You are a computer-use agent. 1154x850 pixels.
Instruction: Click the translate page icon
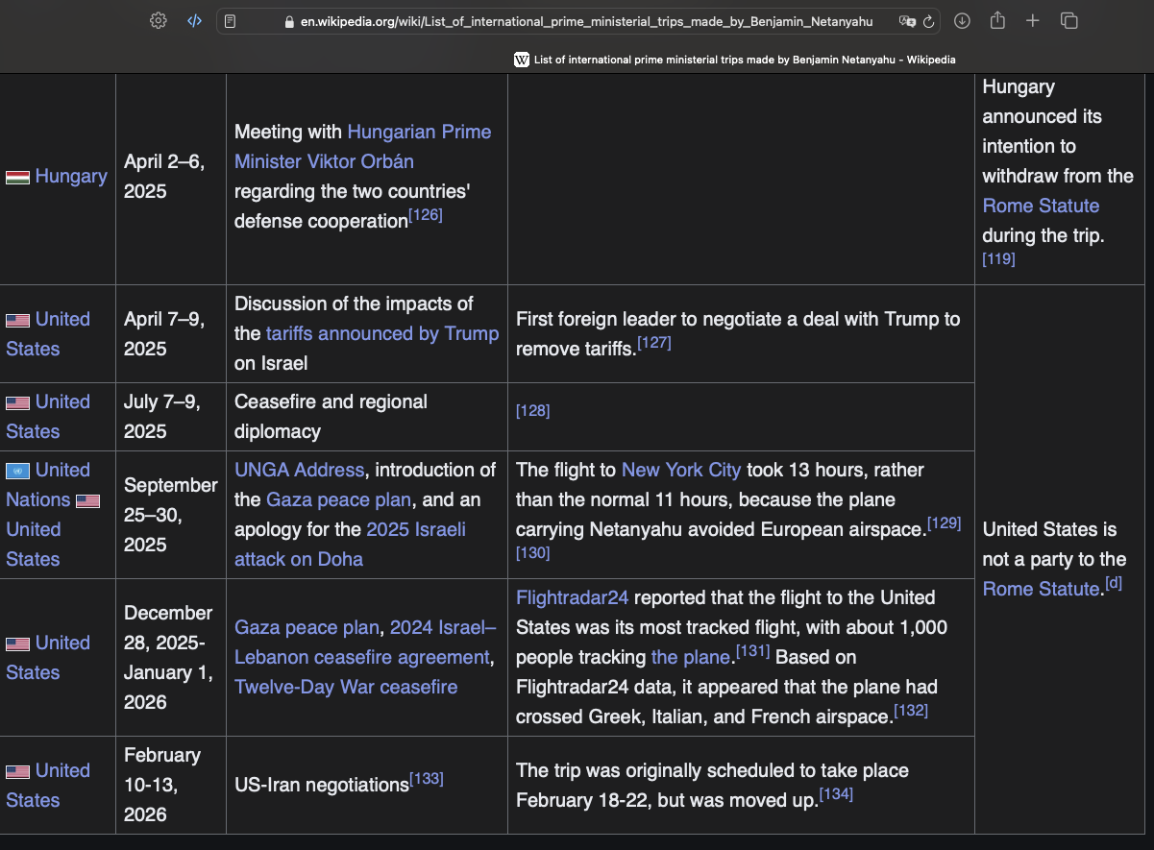tap(907, 21)
